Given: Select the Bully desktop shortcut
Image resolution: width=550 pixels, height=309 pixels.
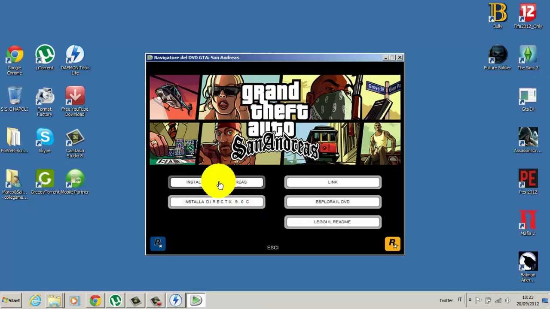Looking at the screenshot, I should [x=498, y=16].
